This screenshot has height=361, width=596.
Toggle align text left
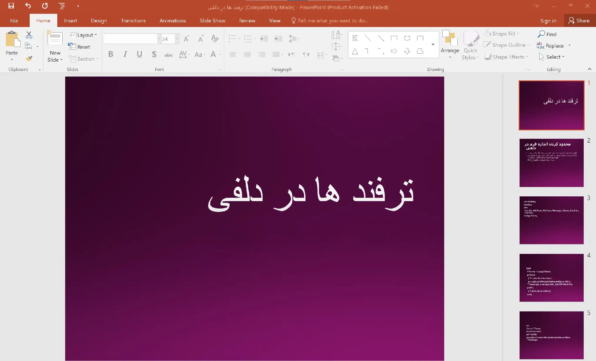pyautogui.click(x=233, y=54)
